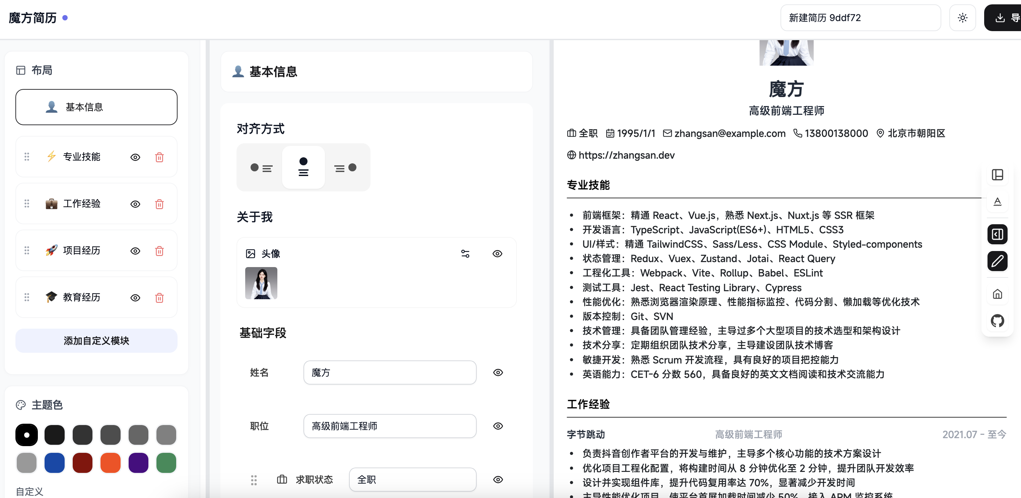This screenshot has height=498, width=1021.
Task: Grab the drag handle of 专业技能
Action: click(x=27, y=157)
